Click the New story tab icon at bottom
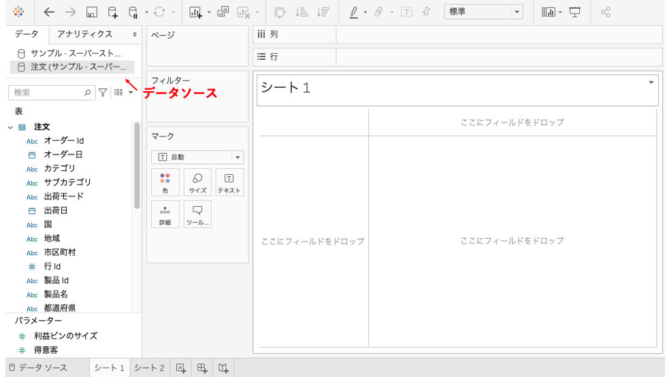This screenshot has width=667, height=377. [x=224, y=368]
